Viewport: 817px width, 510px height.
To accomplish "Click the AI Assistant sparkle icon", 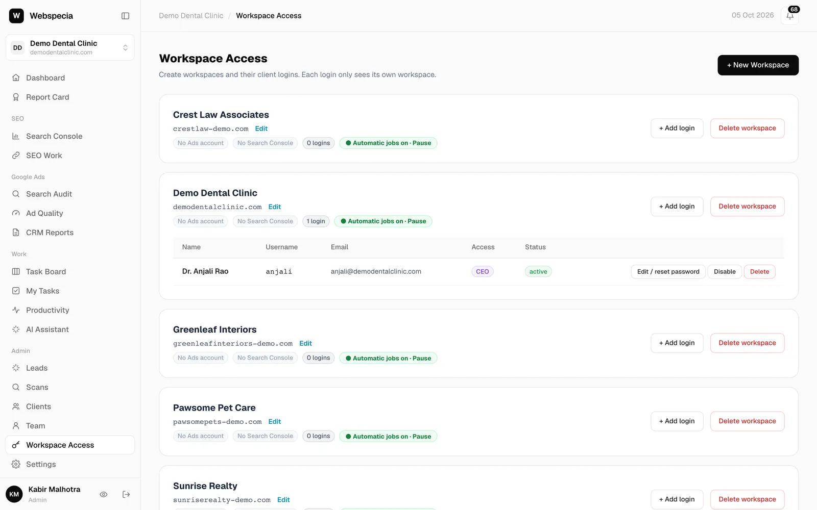I will (16, 329).
